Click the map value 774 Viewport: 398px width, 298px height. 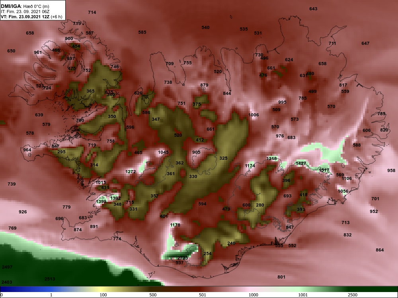click(x=117, y=239)
